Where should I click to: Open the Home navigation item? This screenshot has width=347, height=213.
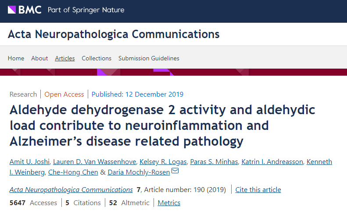[x=16, y=58]
